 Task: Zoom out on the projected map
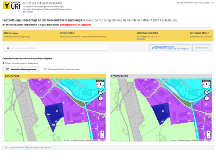(102, 136)
